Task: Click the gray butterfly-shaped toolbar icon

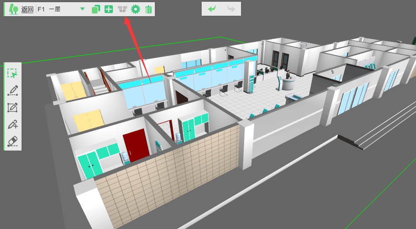Action: coord(122,10)
